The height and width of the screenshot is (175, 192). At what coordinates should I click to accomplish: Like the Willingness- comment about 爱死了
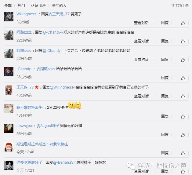click(183, 23)
